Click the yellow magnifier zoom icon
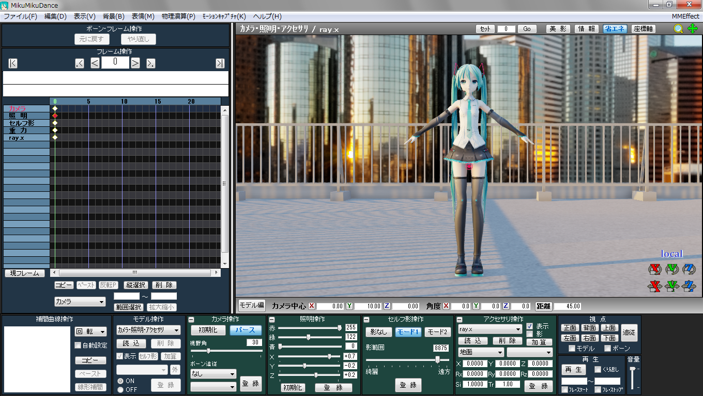703x396 pixels. [x=679, y=29]
